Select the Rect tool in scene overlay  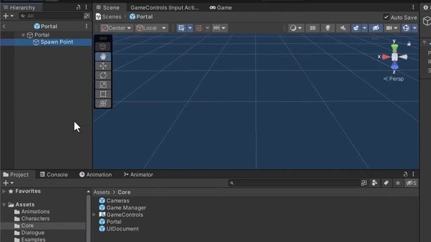[x=103, y=94]
